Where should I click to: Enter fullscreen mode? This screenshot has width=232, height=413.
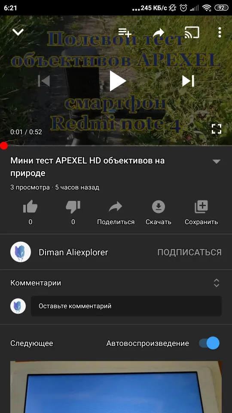coord(217,129)
